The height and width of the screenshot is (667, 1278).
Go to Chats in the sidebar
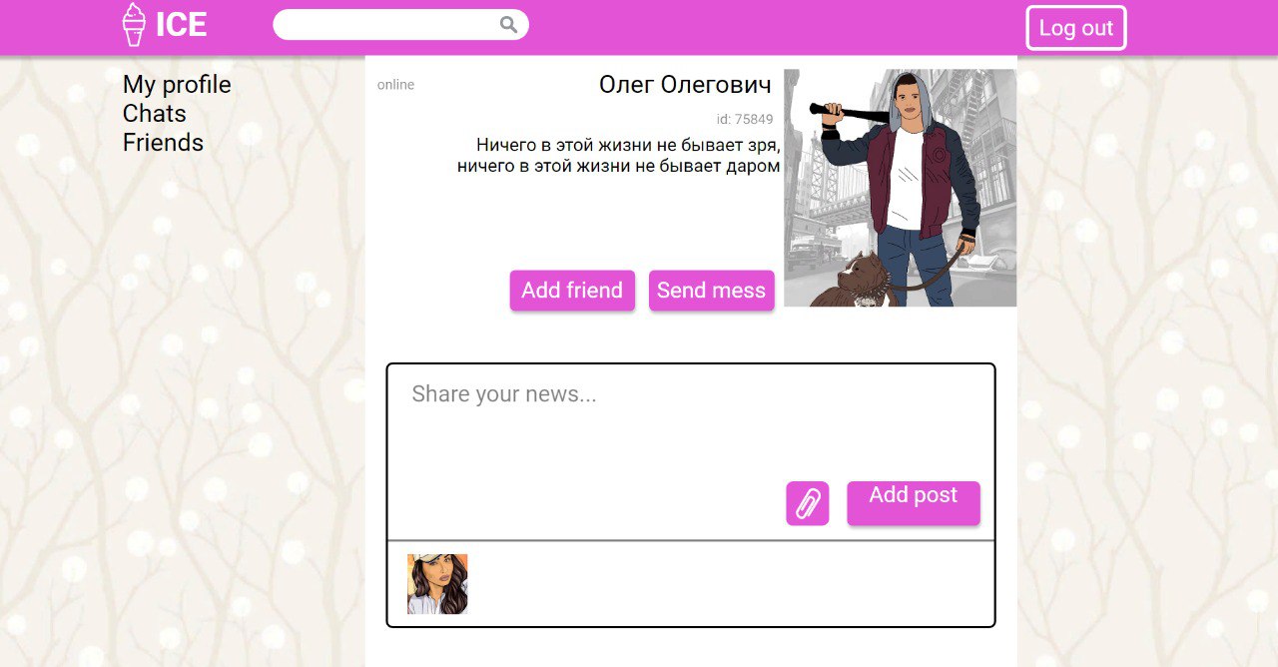[x=155, y=114]
